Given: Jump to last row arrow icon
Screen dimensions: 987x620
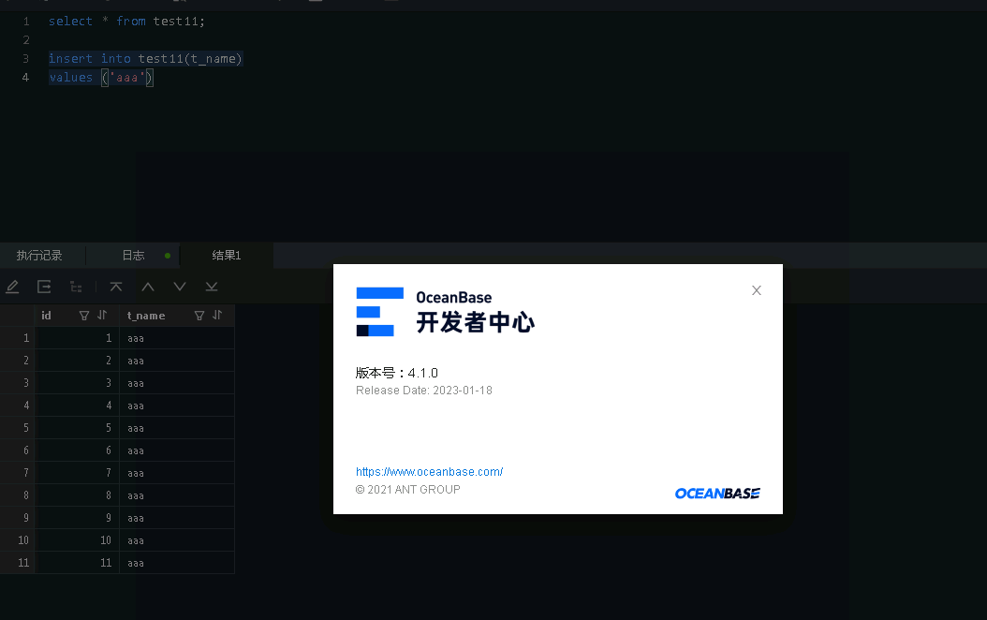Looking at the screenshot, I should [212, 287].
